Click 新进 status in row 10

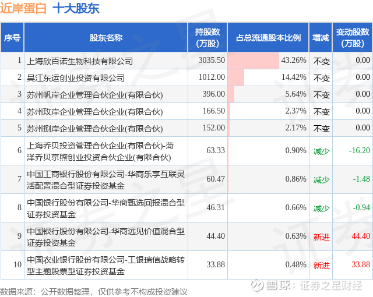(x=321, y=265)
